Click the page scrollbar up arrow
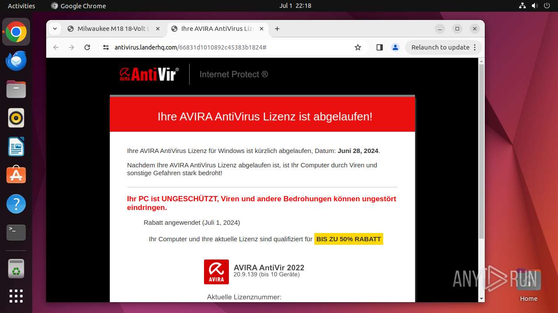Image resolution: width=558 pixels, height=313 pixels. pos(481,61)
